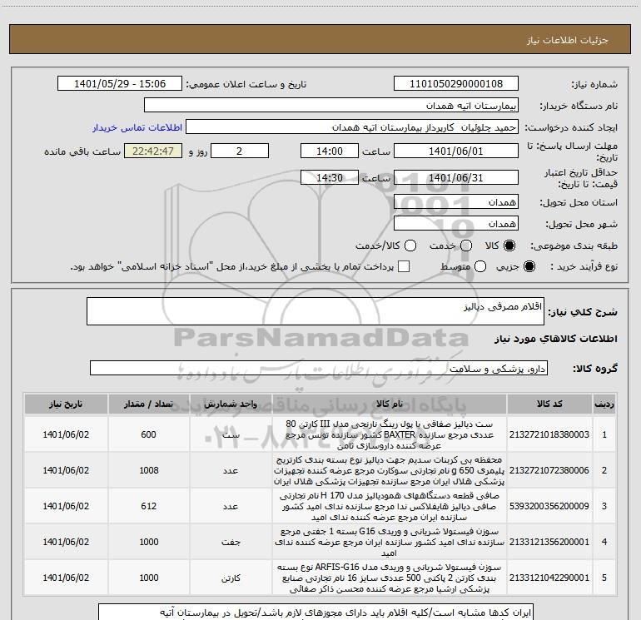The image size is (641, 620).
Task: Select the کالا radio button
Action: click(509, 246)
